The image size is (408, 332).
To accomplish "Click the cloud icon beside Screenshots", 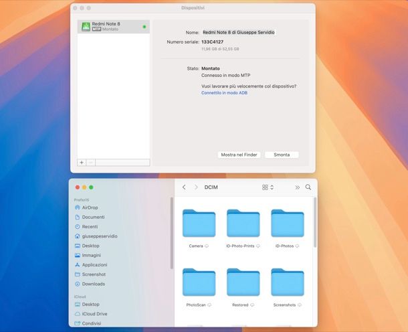I will point(299,305).
